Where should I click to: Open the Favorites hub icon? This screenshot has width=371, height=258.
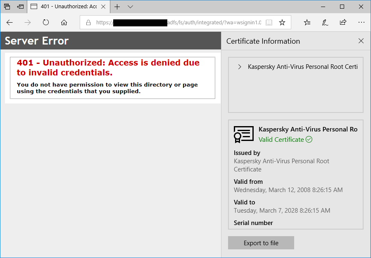tap(307, 23)
